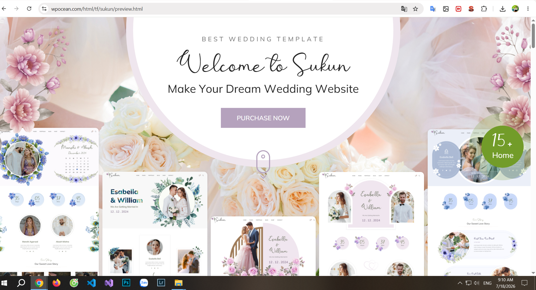The image size is (536, 290).
Task: Open the Windows notification center icon
Action: point(524,283)
